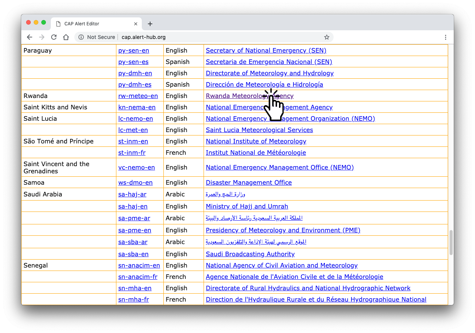Open the rw-meteo-en identifier link
Screen dimensions: 475x333
coord(138,96)
